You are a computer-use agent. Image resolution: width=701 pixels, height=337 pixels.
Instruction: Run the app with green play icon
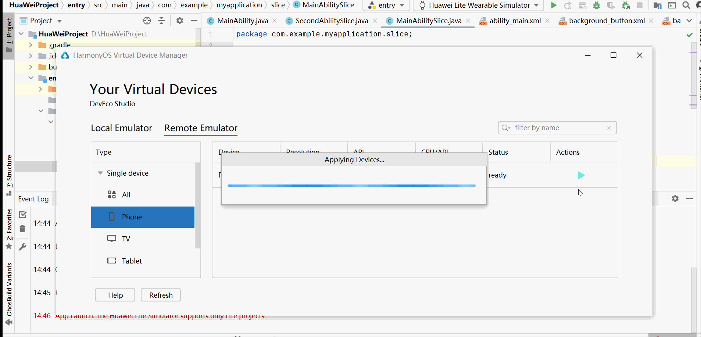click(x=554, y=5)
